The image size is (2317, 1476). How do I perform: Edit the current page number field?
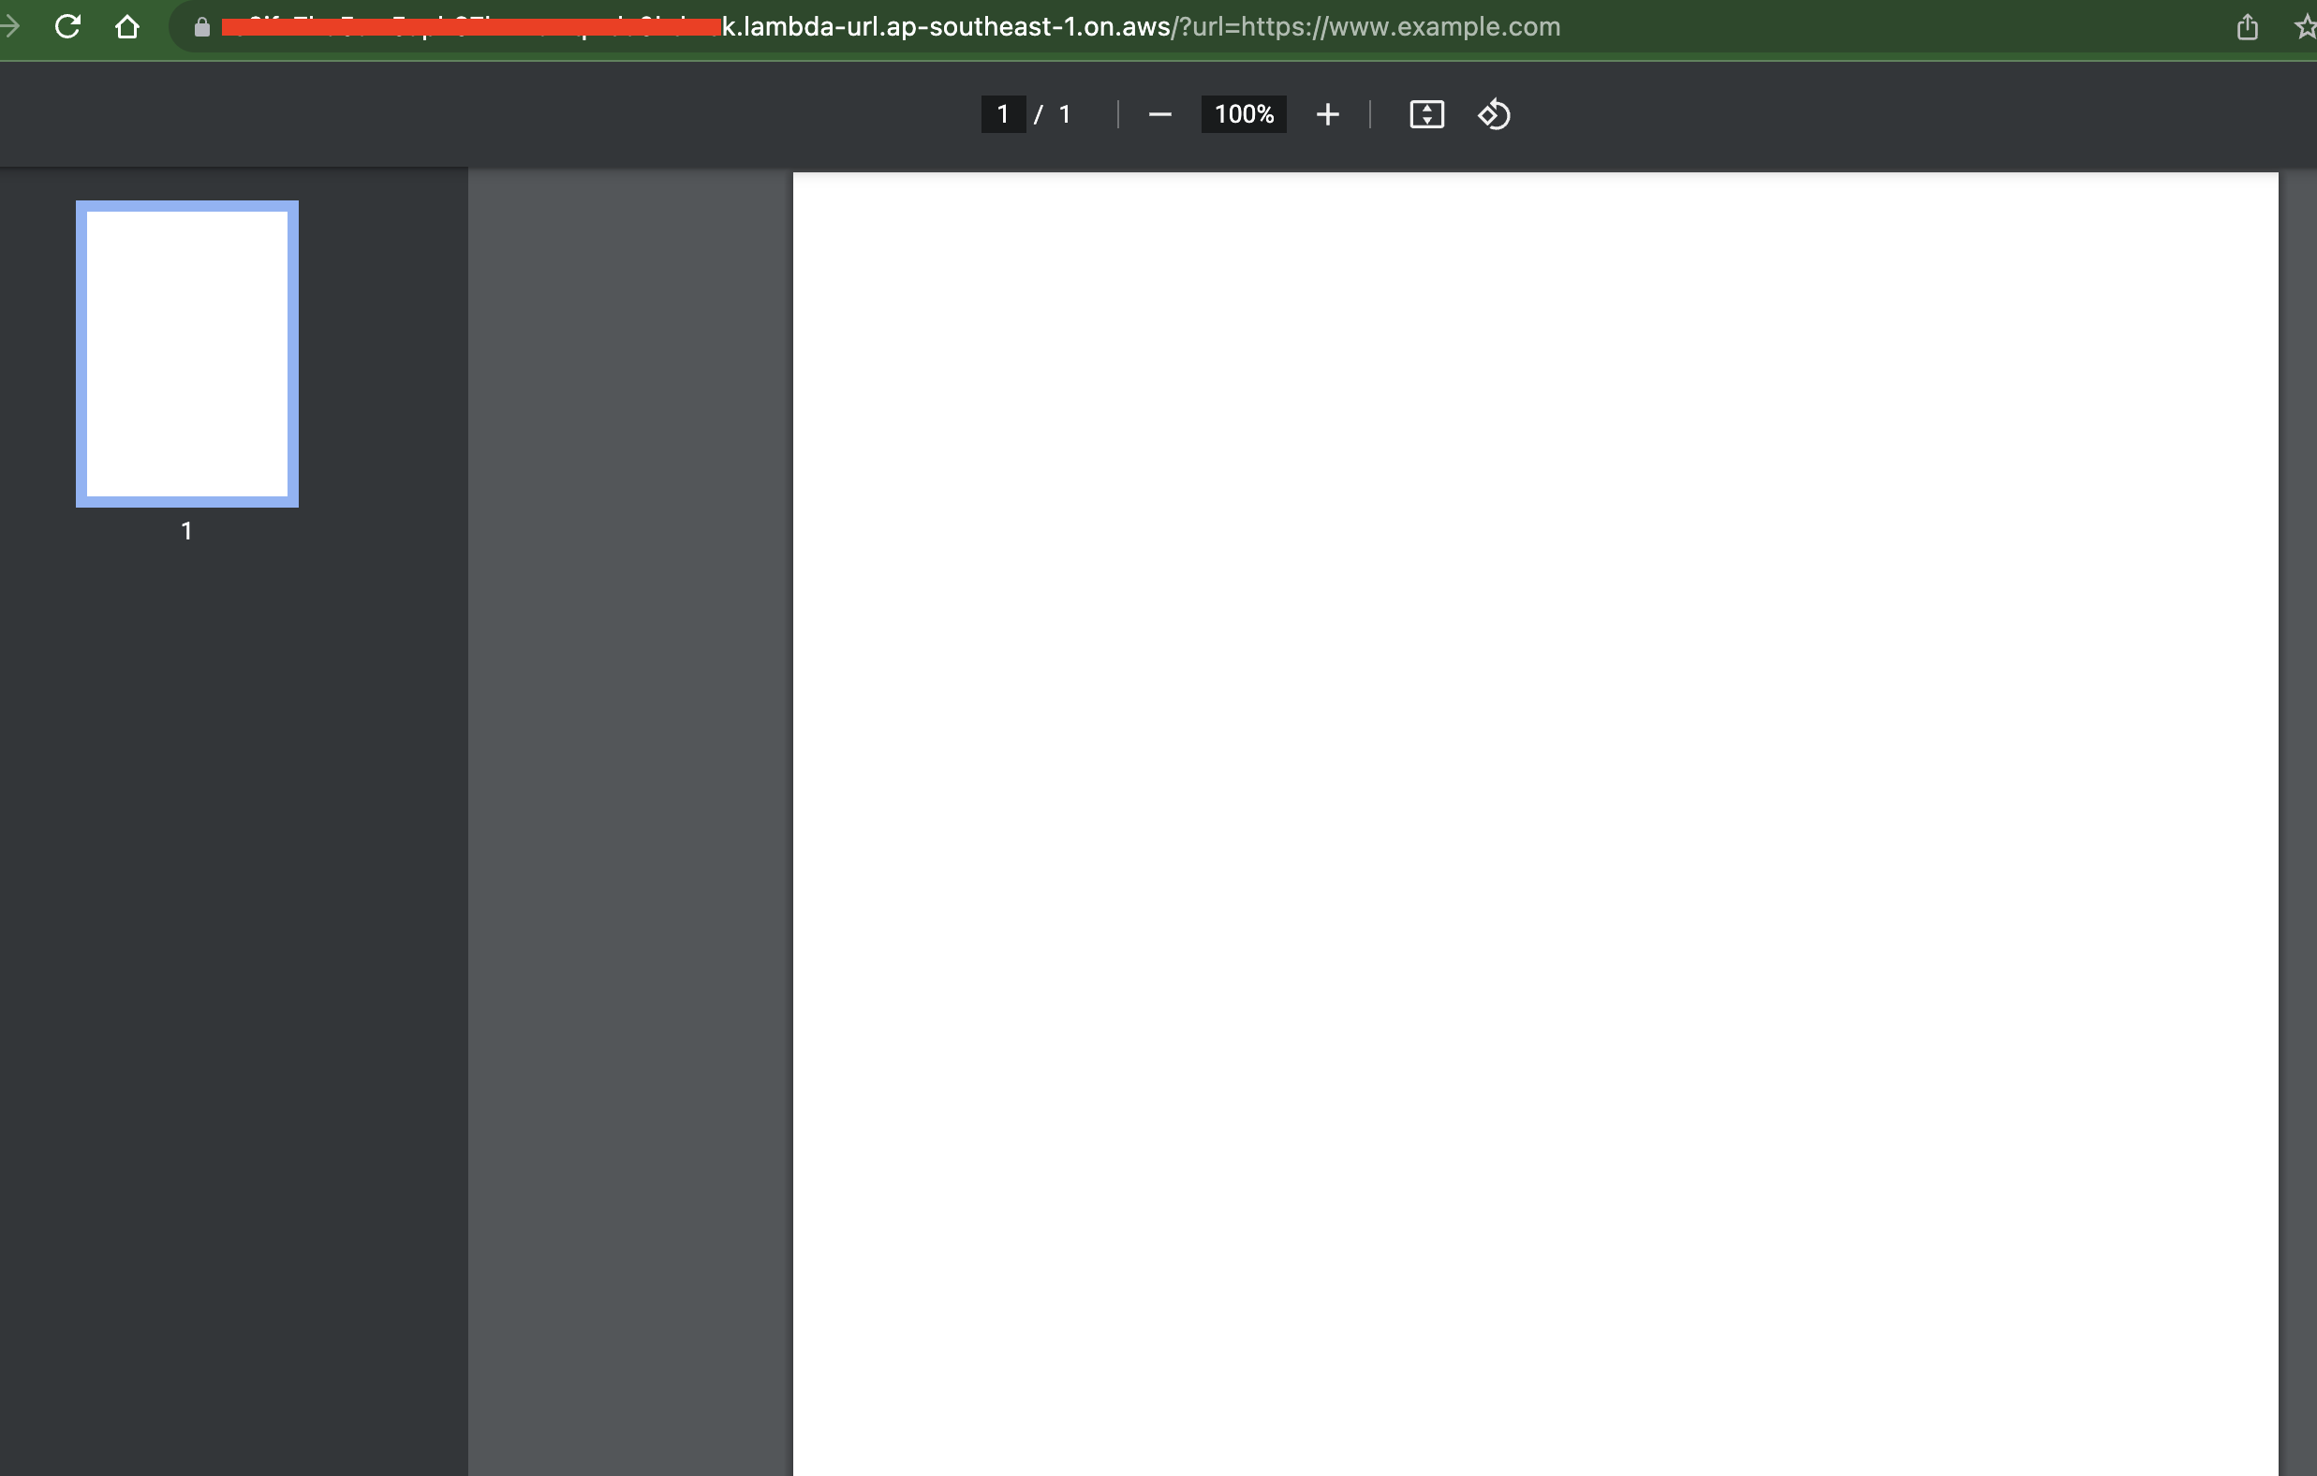click(x=1003, y=114)
